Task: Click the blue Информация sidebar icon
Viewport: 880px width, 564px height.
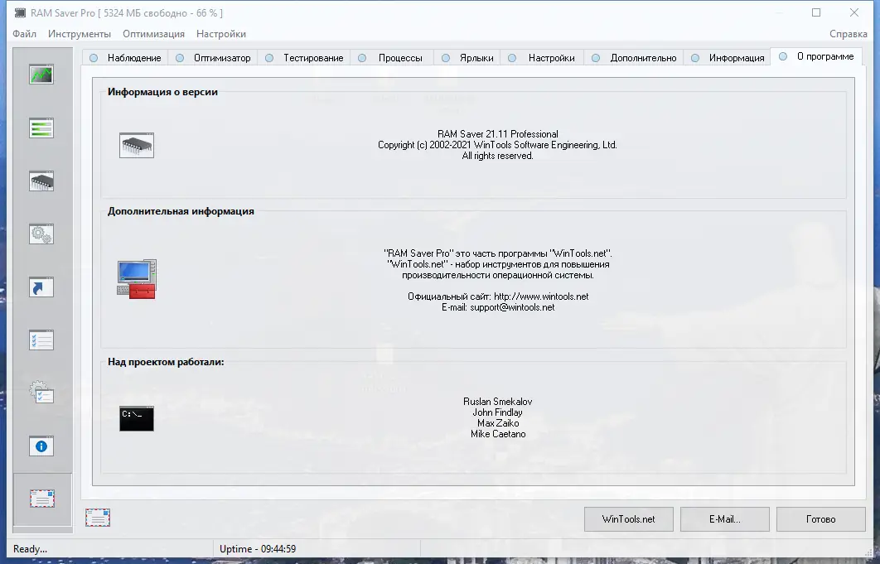Action: pos(41,446)
